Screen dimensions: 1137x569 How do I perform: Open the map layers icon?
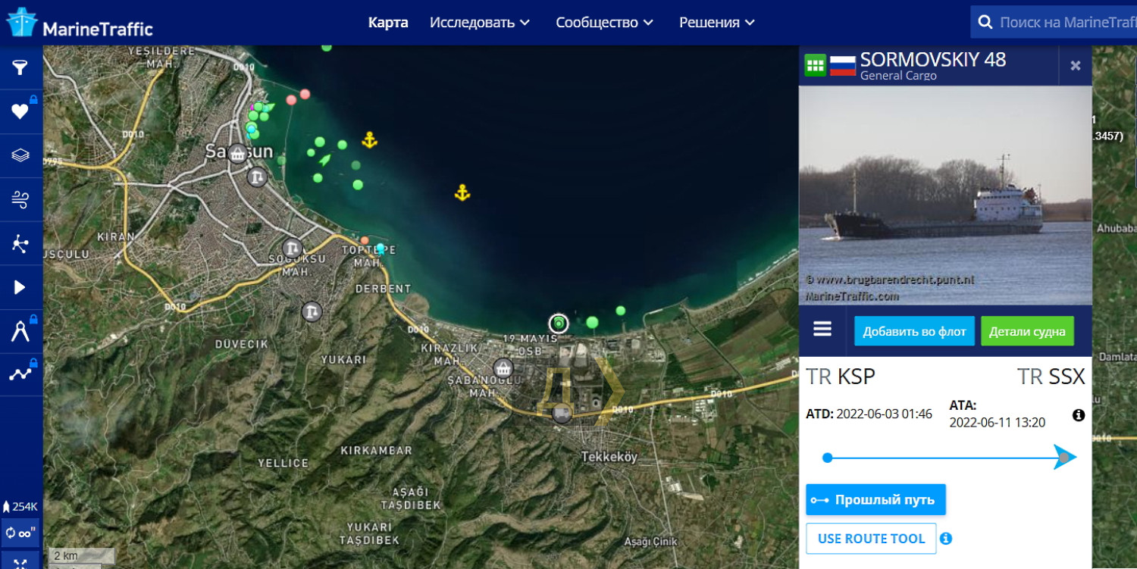(20, 155)
